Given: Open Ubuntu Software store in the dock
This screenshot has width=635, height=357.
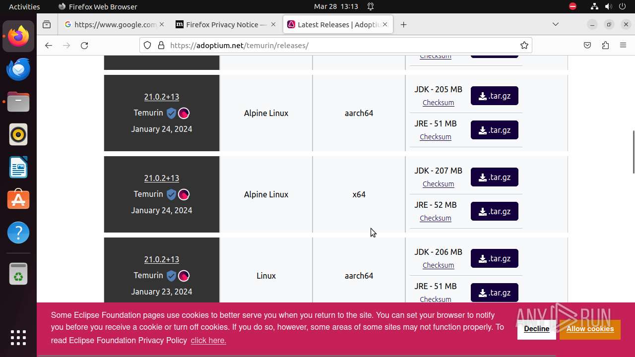Looking at the screenshot, I should (x=18, y=200).
